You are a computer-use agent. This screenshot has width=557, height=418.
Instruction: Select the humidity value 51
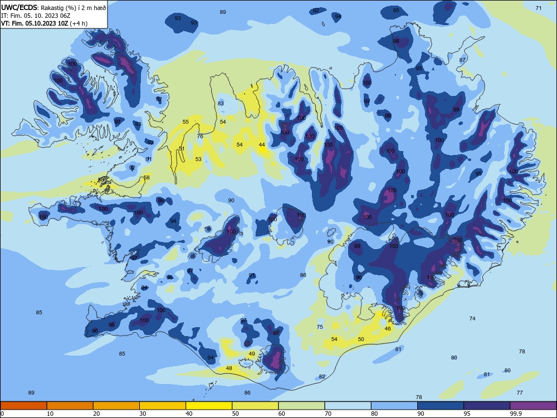coord(182,149)
